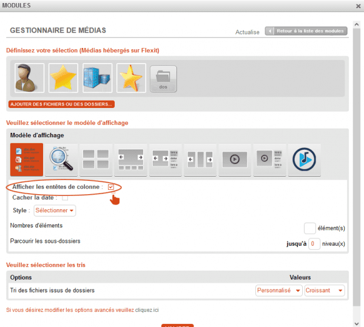This screenshot has width=364, height=327.
Task: Enable the 'Cacher la date' checkbox
Action: (x=65, y=198)
